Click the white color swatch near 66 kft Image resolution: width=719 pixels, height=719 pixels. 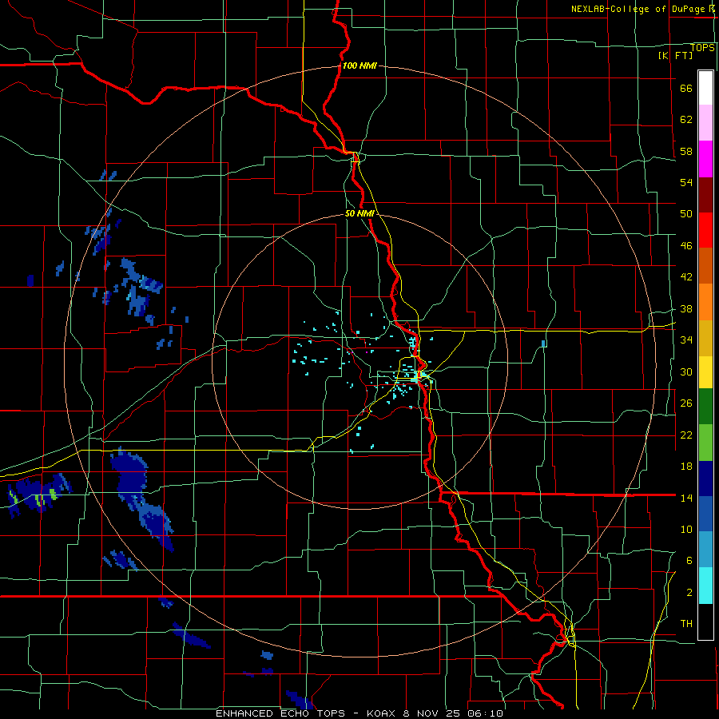(x=705, y=88)
